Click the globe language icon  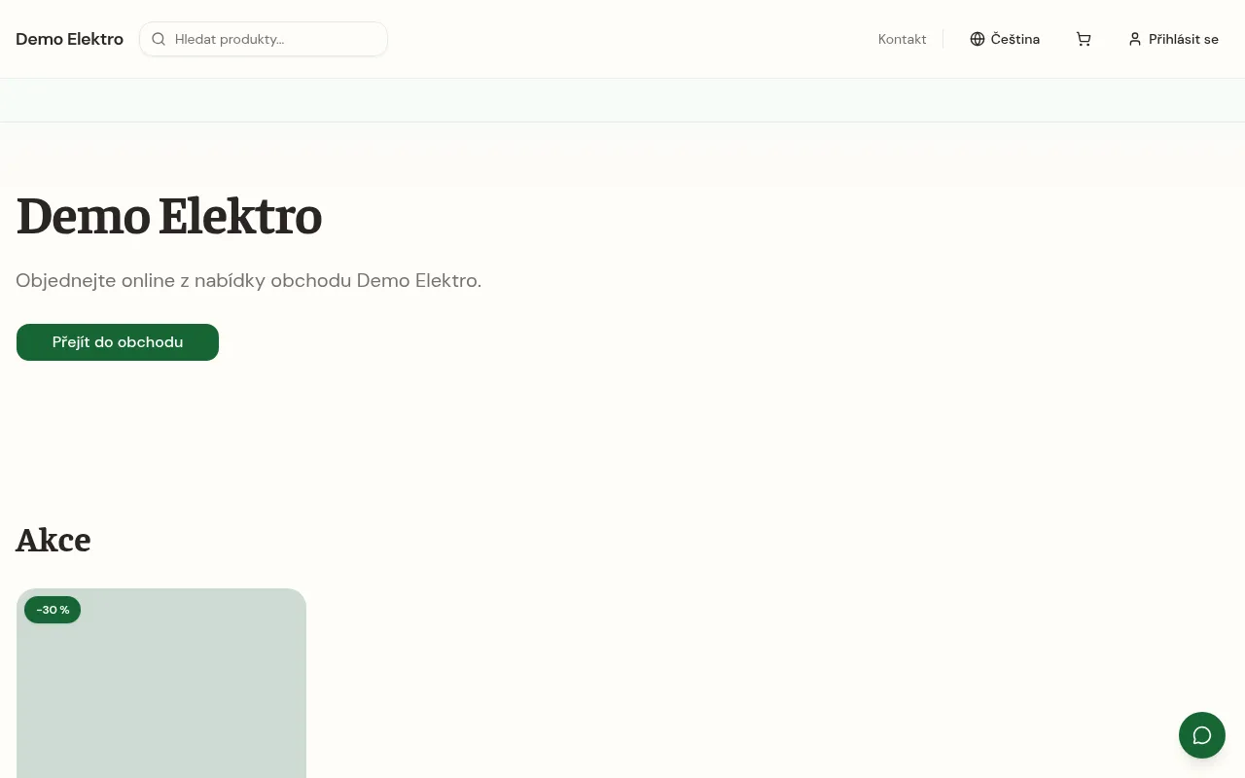tap(978, 39)
